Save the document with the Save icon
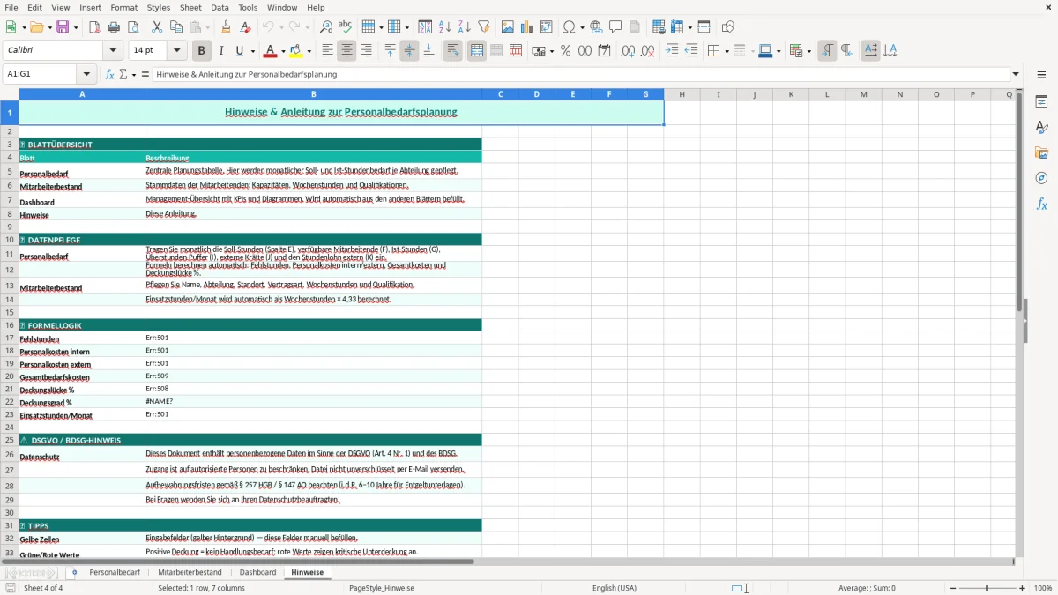This screenshot has height=595, width=1058. [x=63, y=27]
